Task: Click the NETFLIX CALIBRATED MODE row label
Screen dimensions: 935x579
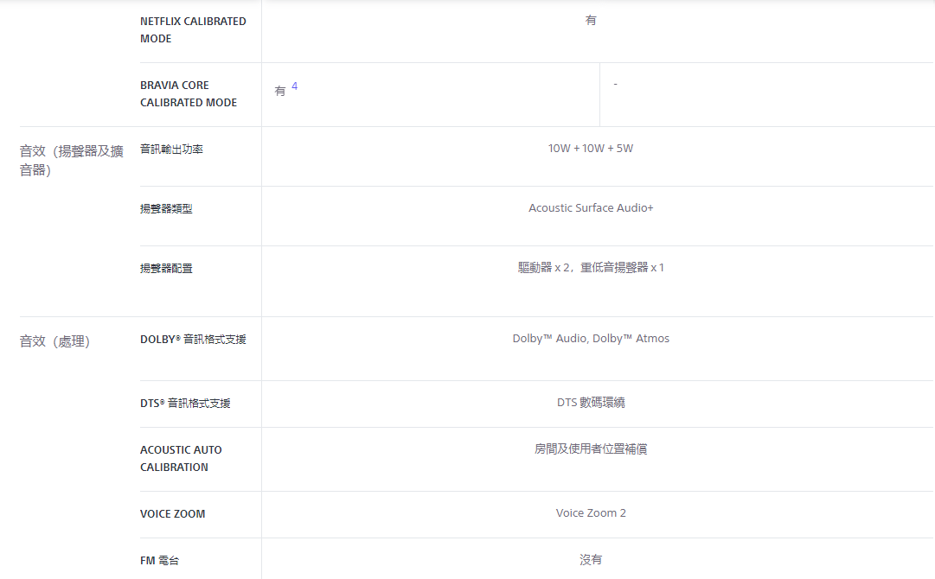Action: (193, 29)
